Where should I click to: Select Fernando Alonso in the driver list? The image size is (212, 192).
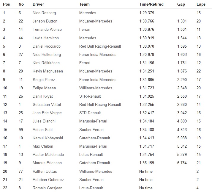click(47, 30)
